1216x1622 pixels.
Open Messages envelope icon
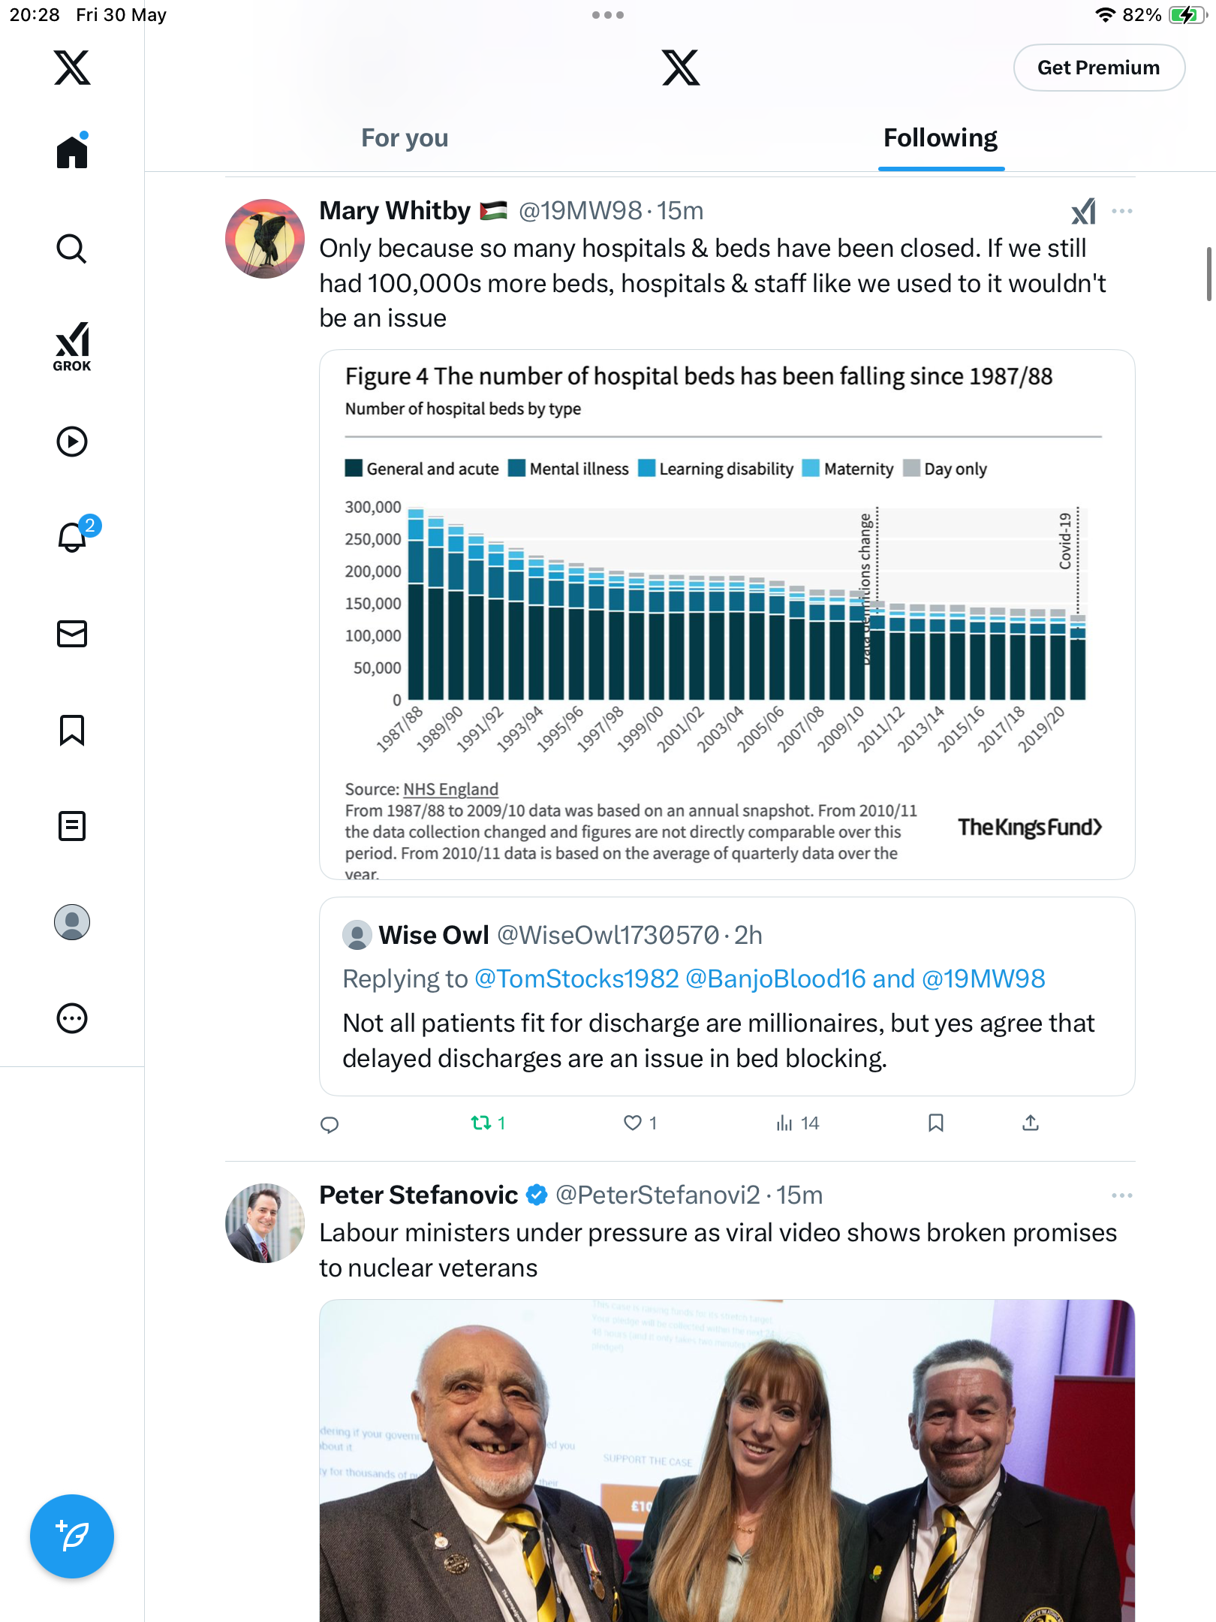pyautogui.click(x=72, y=634)
